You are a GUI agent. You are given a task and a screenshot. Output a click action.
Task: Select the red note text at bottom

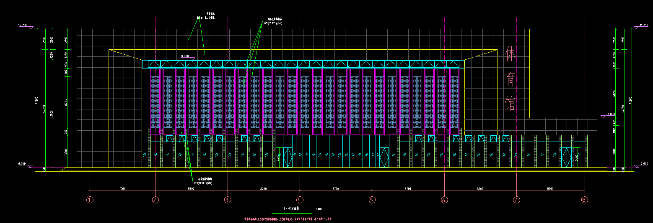tap(285, 218)
